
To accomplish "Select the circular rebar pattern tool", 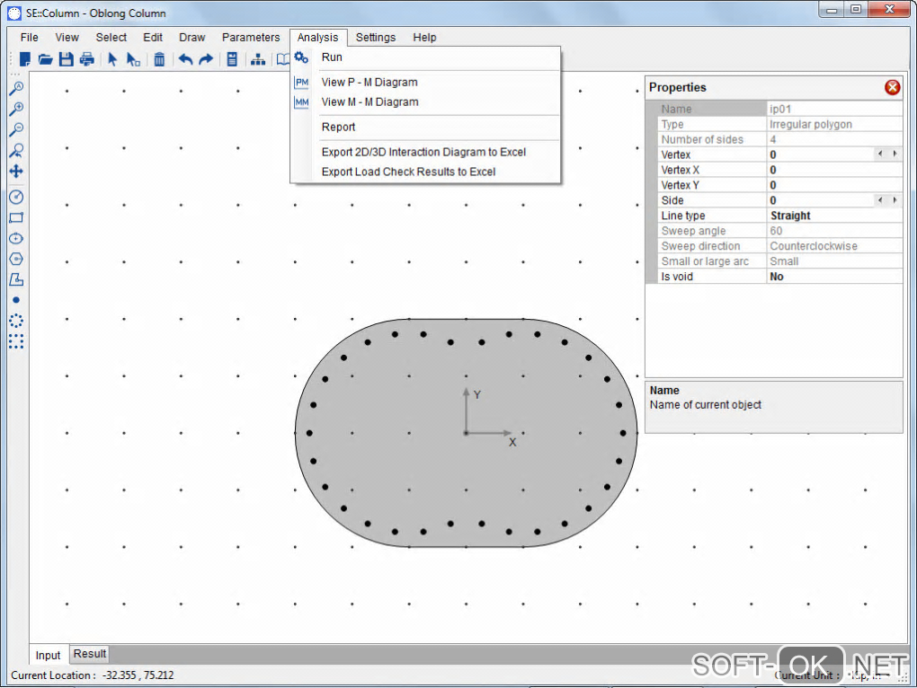I will [x=15, y=321].
